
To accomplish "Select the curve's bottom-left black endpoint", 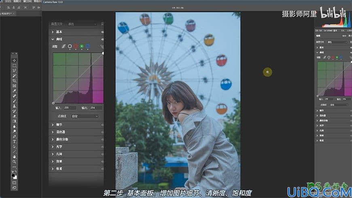I will (53, 103).
